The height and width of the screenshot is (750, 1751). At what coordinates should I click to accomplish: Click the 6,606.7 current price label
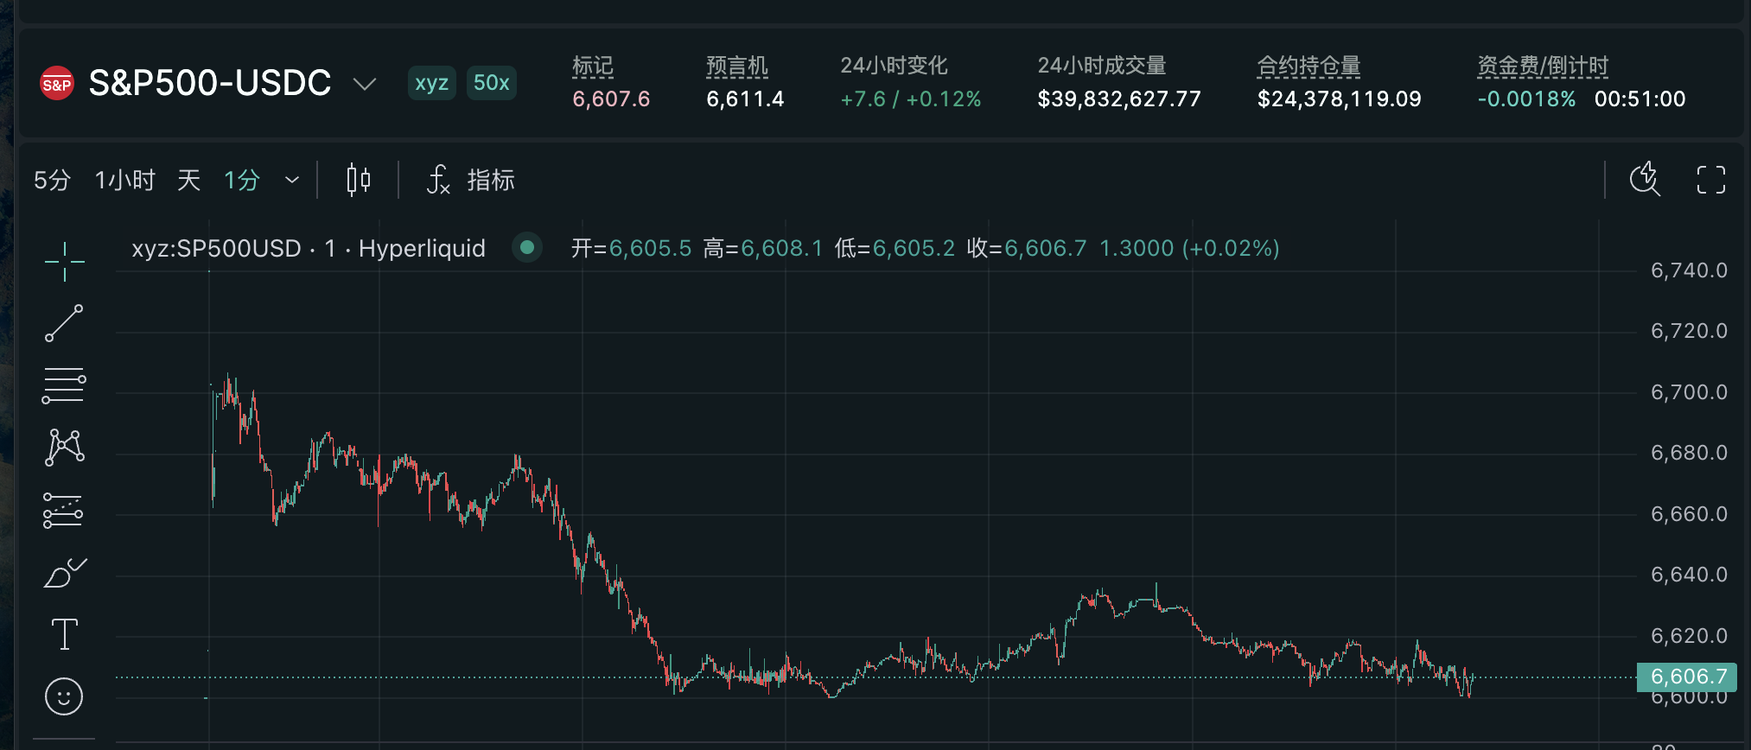(x=1687, y=677)
